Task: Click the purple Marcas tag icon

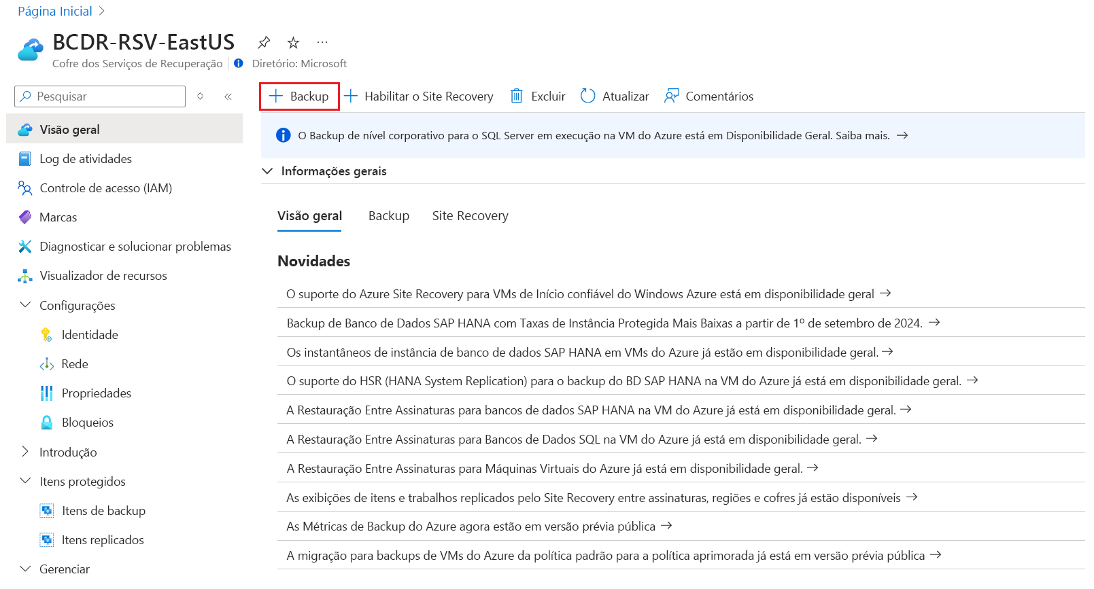Action: point(25,217)
